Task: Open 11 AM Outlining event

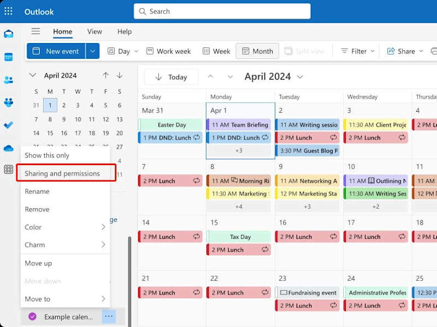Action: (376, 181)
